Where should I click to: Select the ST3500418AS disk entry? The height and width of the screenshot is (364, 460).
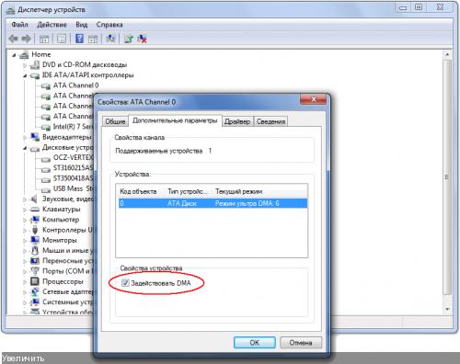tap(73, 178)
